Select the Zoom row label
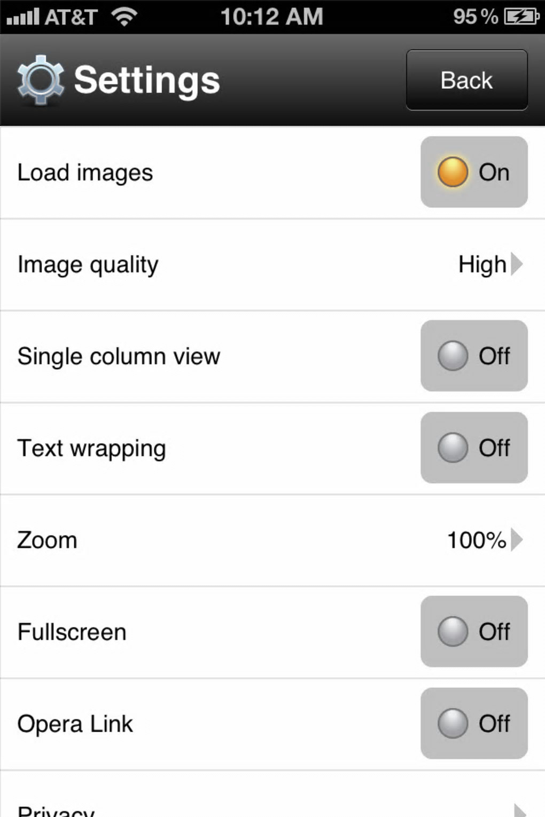The image size is (545, 817). pyautogui.click(x=48, y=540)
